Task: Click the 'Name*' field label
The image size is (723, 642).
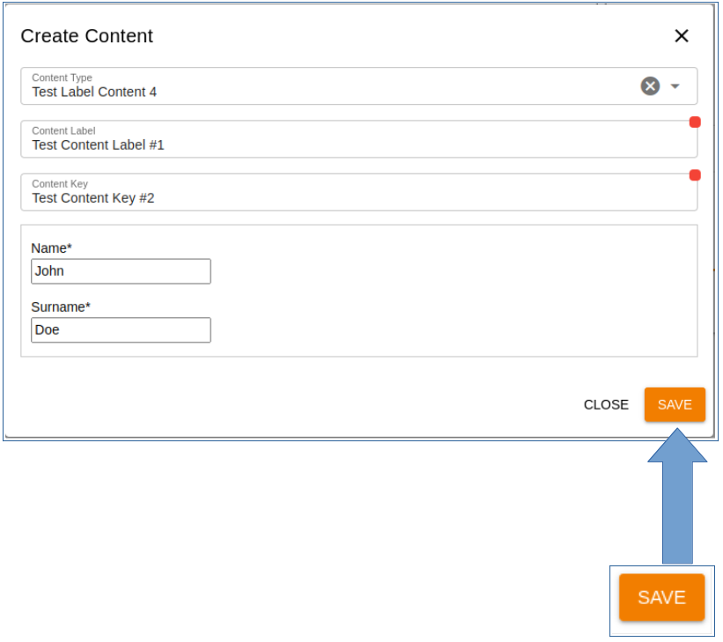Action: [x=51, y=248]
